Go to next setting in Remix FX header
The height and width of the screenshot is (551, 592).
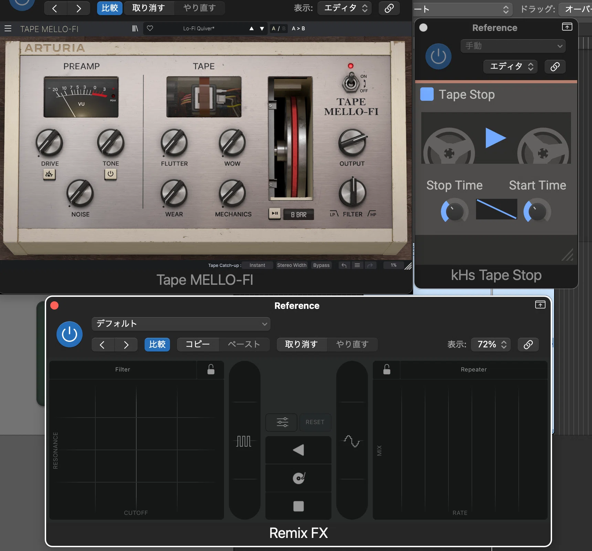click(x=126, y=344)
